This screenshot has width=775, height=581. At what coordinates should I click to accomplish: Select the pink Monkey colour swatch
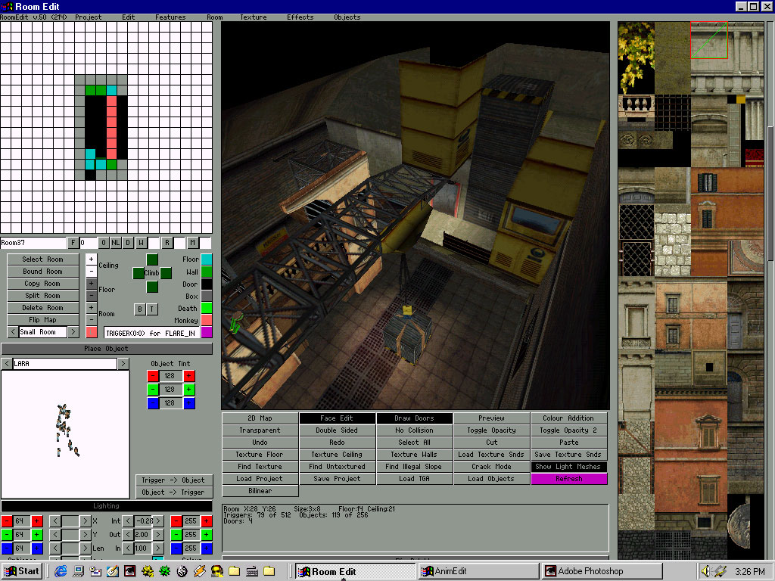207,320
